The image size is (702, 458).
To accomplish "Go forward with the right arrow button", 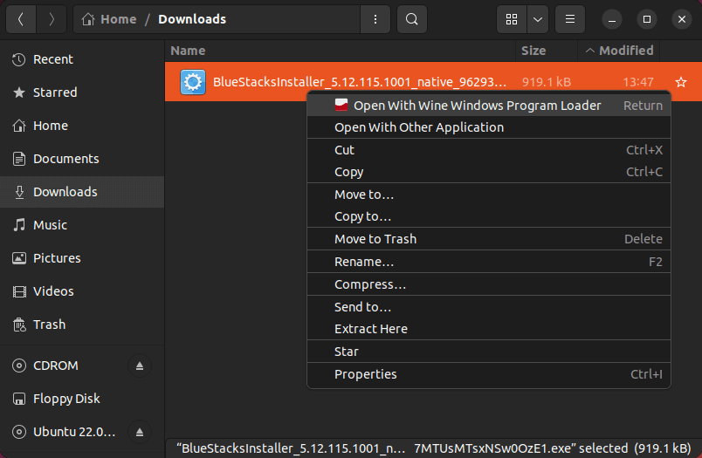I will (x=52, y=19).
